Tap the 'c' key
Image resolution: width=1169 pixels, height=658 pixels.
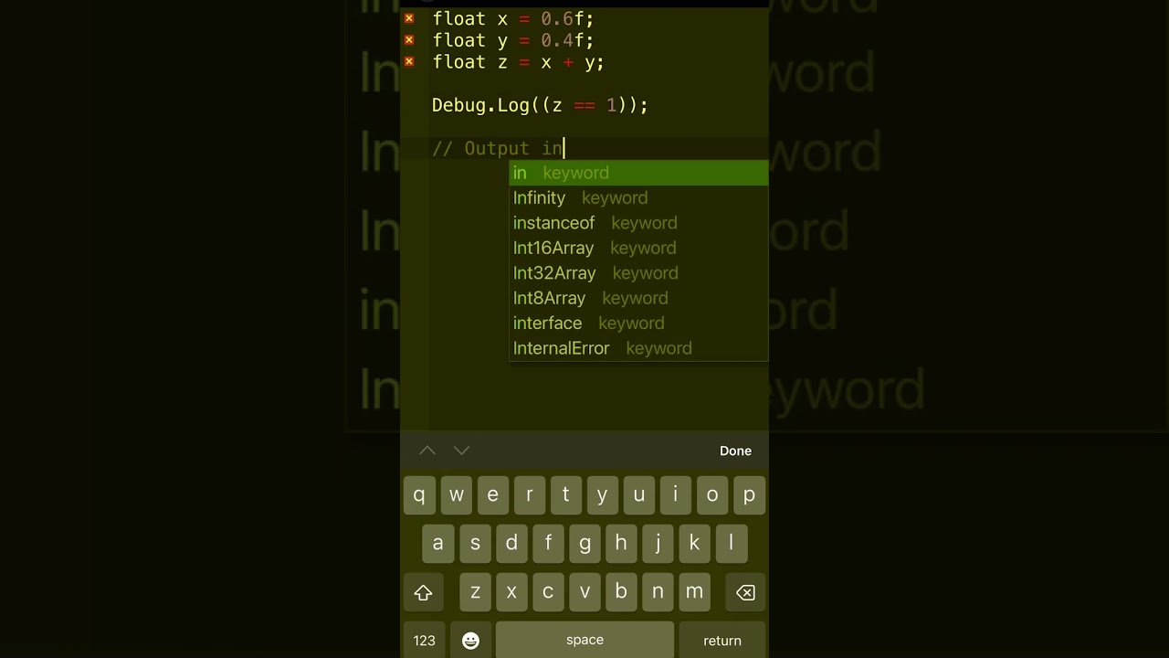pyautogui.click(x=548, y=592)
